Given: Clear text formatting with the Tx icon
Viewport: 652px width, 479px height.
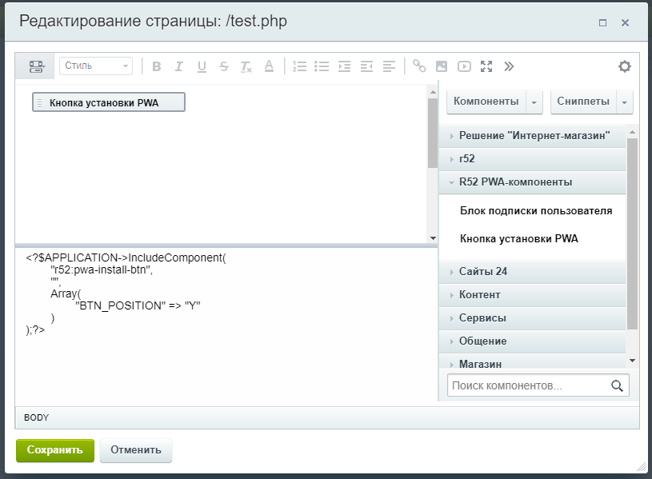Looking at the screenshot, I should pyautogui.click(x=246, y=66).
